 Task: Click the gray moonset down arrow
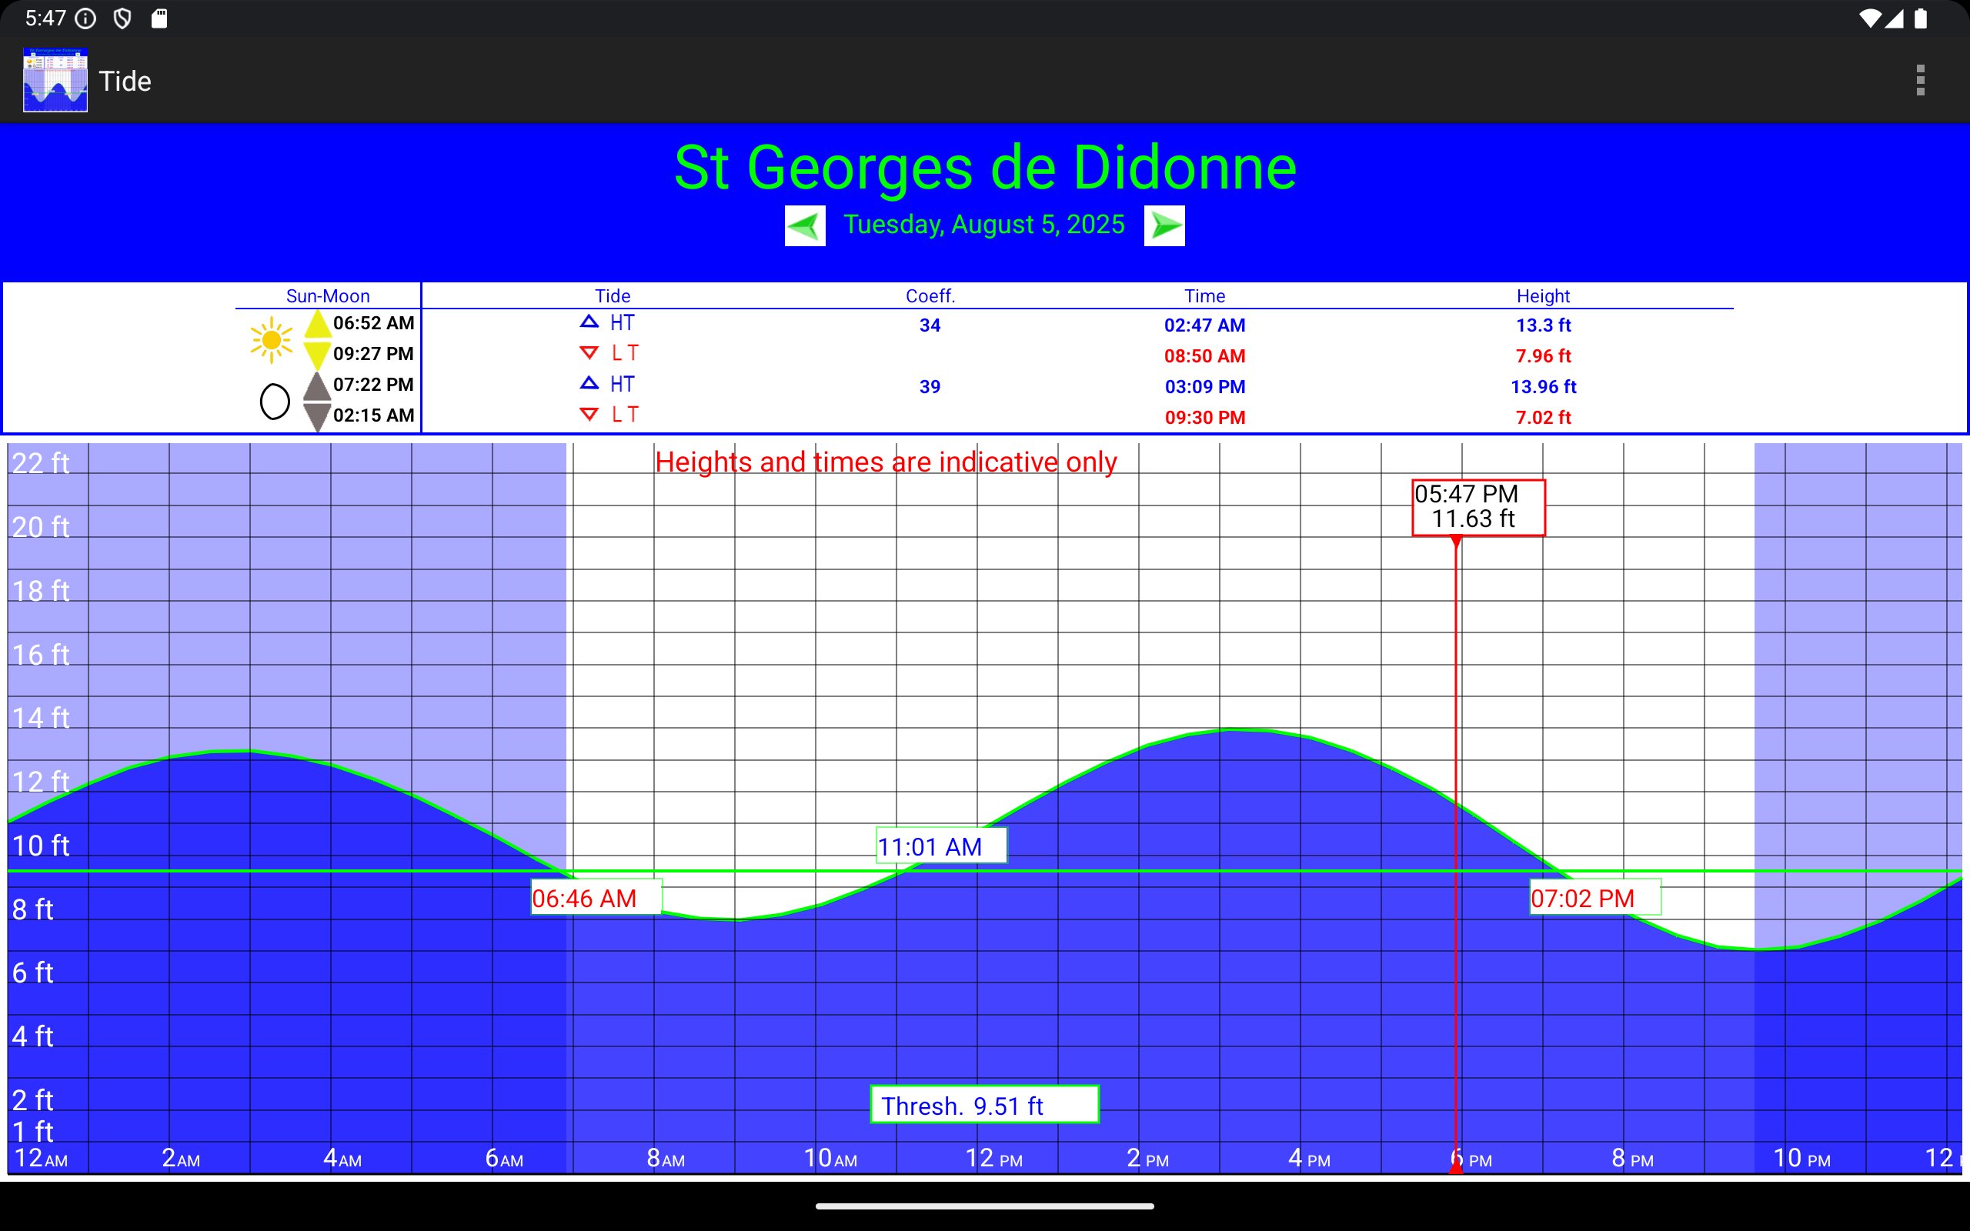click(x=317, y=416)
